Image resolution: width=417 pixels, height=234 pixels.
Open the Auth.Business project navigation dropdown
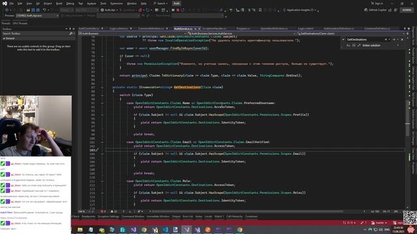click(x=133, y=34)
